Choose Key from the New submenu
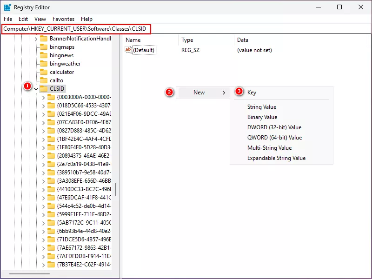Viewport: 372px width, 279px height. click(252, 93)
